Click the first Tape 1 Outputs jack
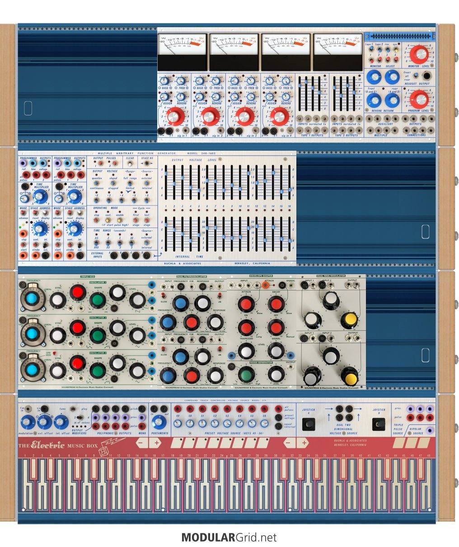The height and width of the screenshot is (547, 459). pyautogui.click(x=300, y=130)
